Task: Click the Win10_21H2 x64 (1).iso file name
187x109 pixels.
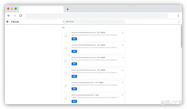Action: [84, 70]
